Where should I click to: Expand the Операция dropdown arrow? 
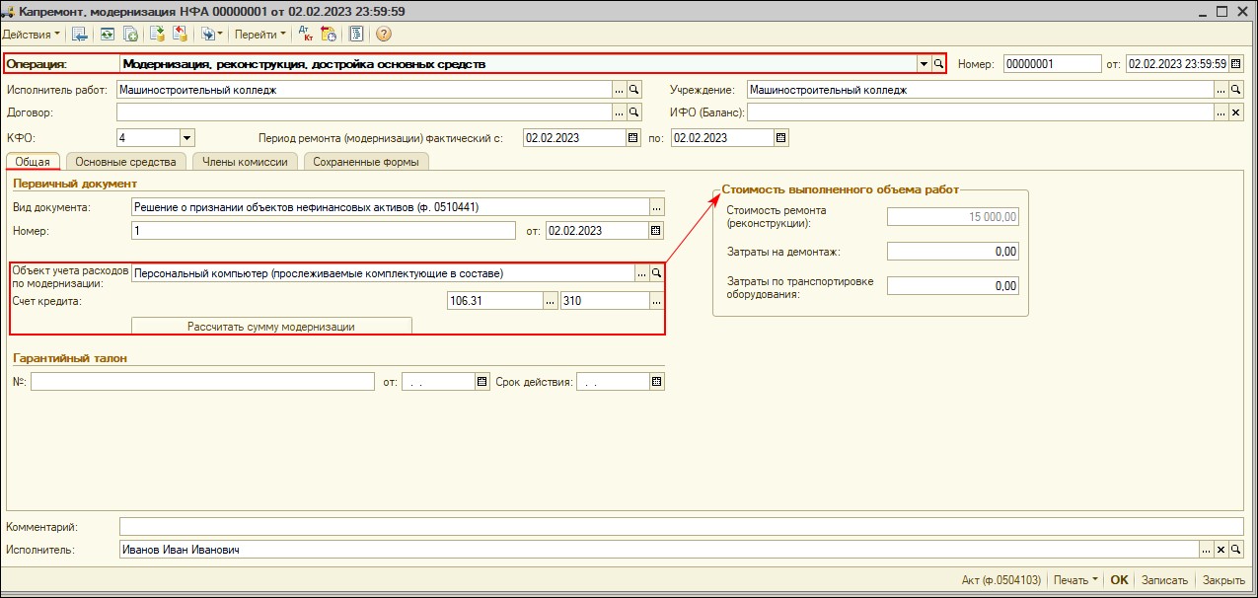[x=925, y=64]
